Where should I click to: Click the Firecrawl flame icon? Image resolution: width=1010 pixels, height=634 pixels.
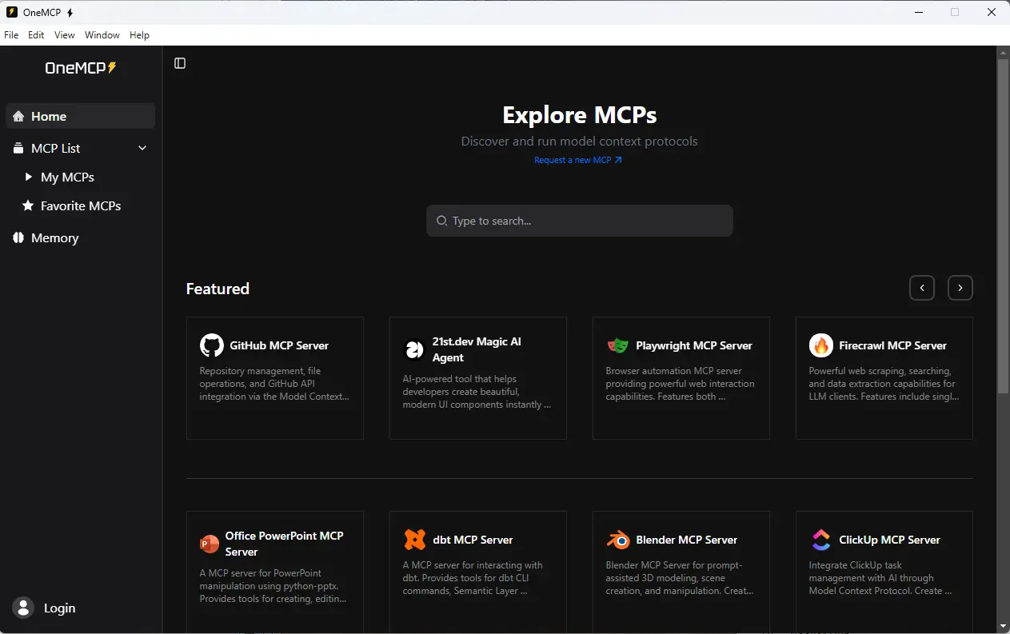click(x=821, y=345)
